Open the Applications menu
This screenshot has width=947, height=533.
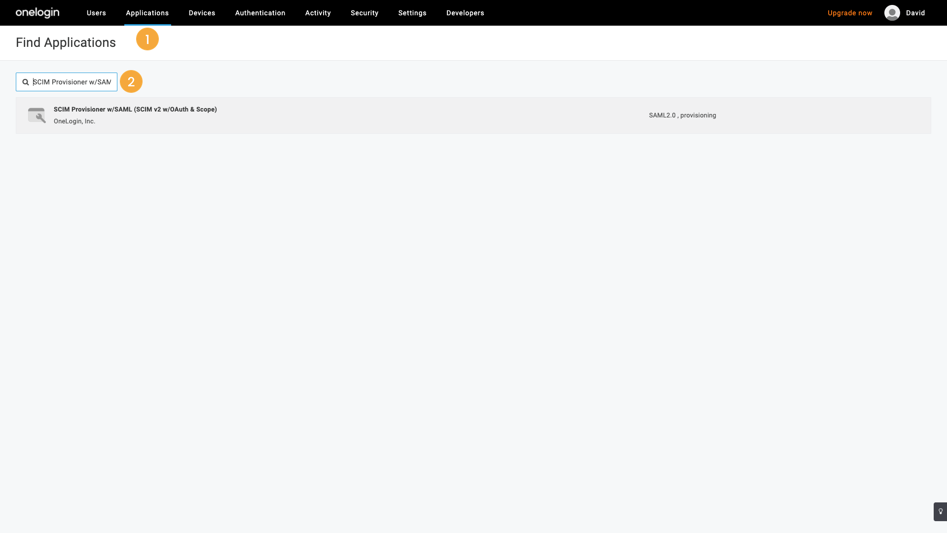147,13
